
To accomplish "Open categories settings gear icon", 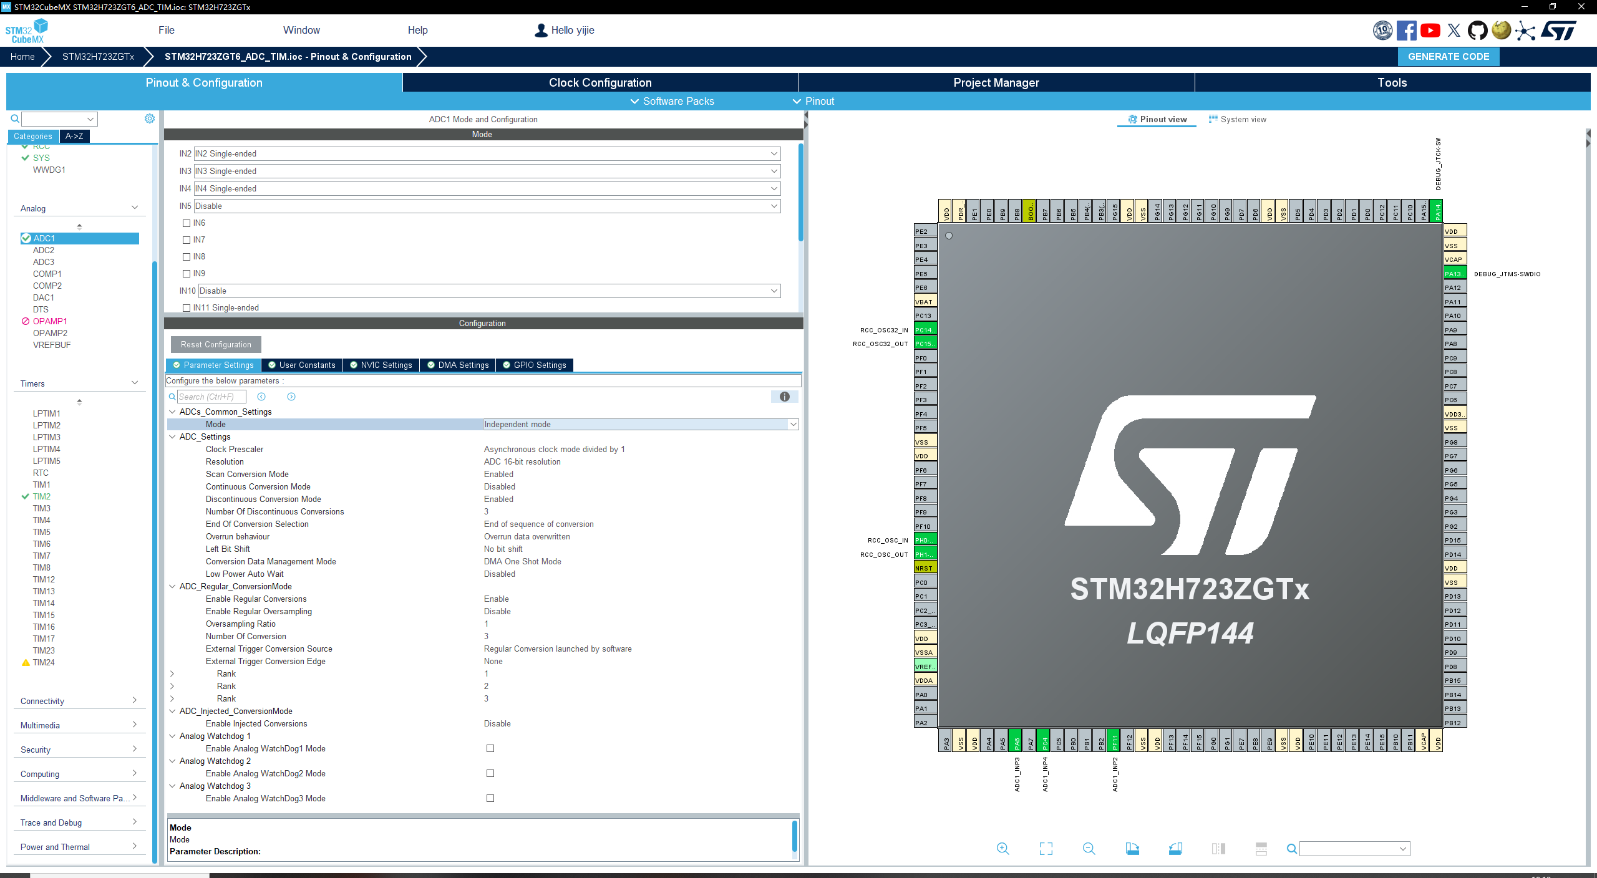I will tap(150, 118).
